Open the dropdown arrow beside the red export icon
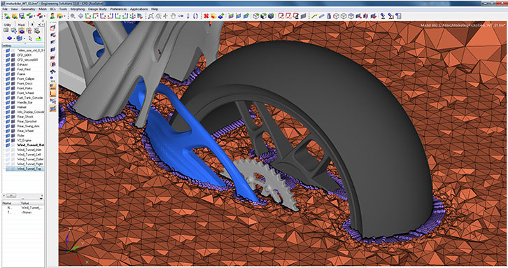 (45, 16)
